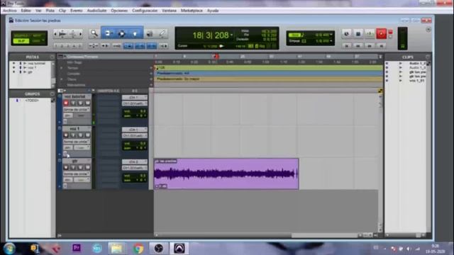Select the Pencil tool
This screenshot has height=255, width=454.
(x=162, y=34)
